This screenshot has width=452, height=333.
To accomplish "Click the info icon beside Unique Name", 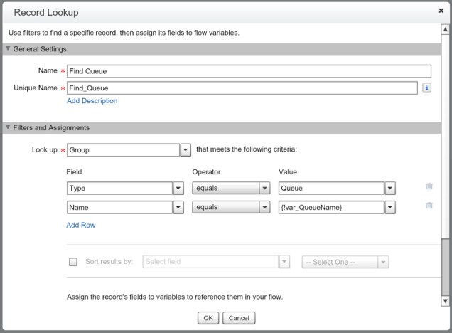I will click(x=427, y=88).
